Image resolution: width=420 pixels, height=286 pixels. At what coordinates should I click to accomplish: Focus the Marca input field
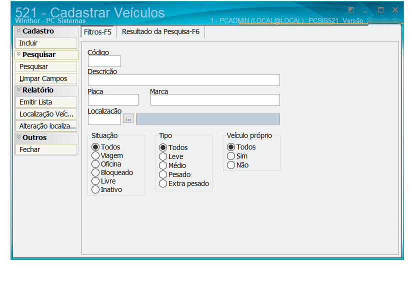pos(215,100)
